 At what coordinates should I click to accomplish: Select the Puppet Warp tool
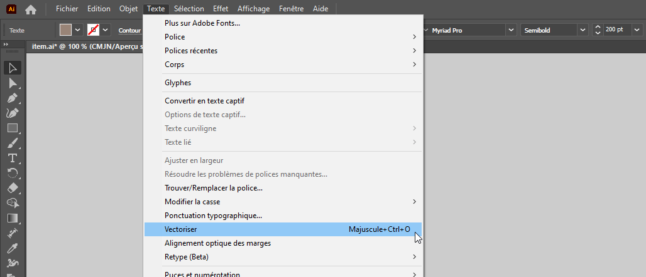coord(13,263)
